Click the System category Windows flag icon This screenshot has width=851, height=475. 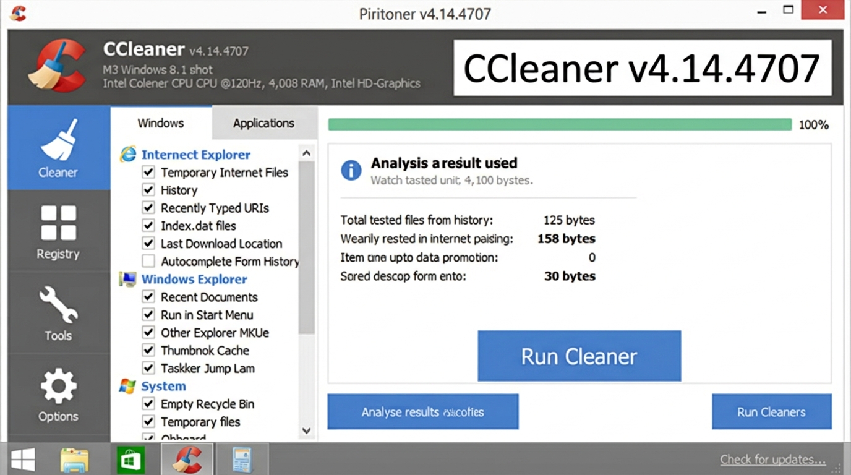tap(127, 386)
